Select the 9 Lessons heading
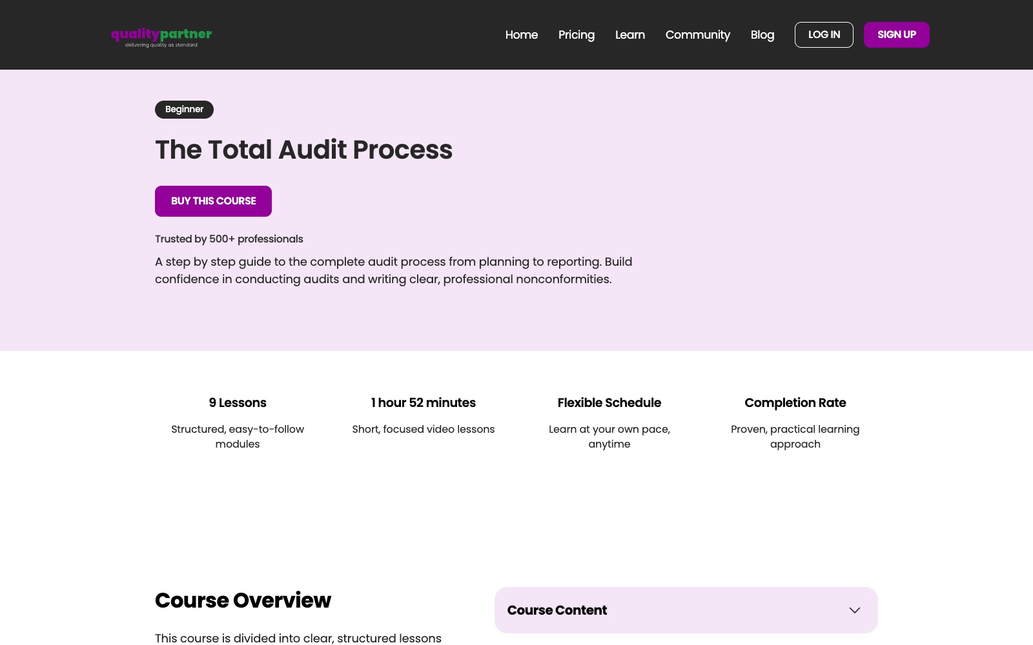 coord(238,402)
